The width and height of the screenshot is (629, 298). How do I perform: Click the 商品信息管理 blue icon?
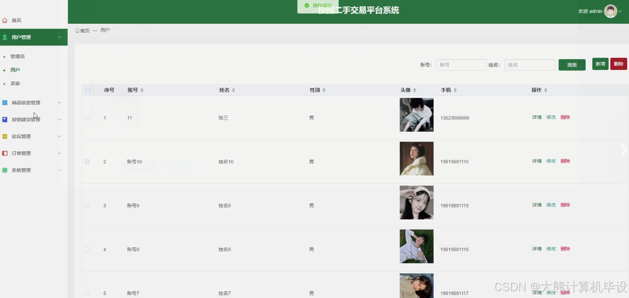[5, 103]
